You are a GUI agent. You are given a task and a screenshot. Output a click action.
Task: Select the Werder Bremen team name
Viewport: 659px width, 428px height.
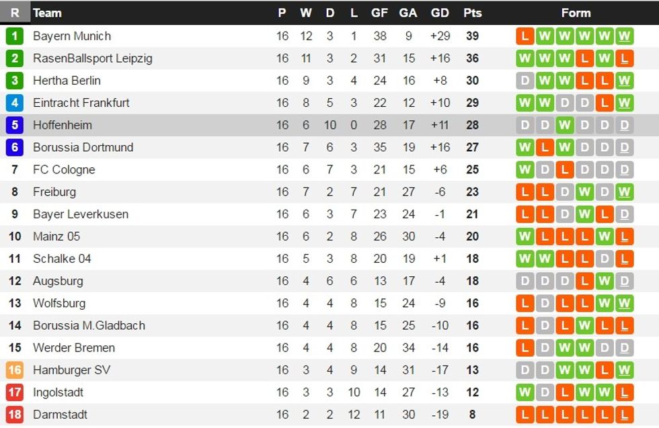coord(74,348)
